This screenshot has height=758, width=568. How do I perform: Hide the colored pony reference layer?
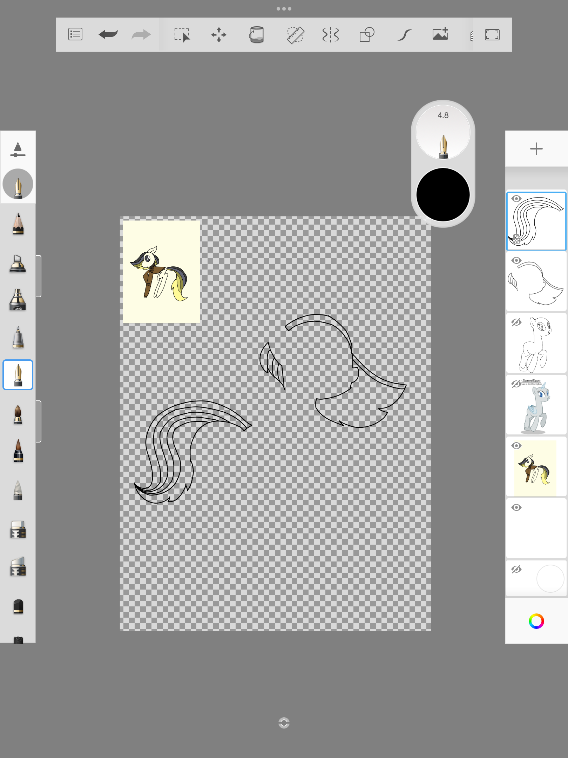[x=516, y=446]
